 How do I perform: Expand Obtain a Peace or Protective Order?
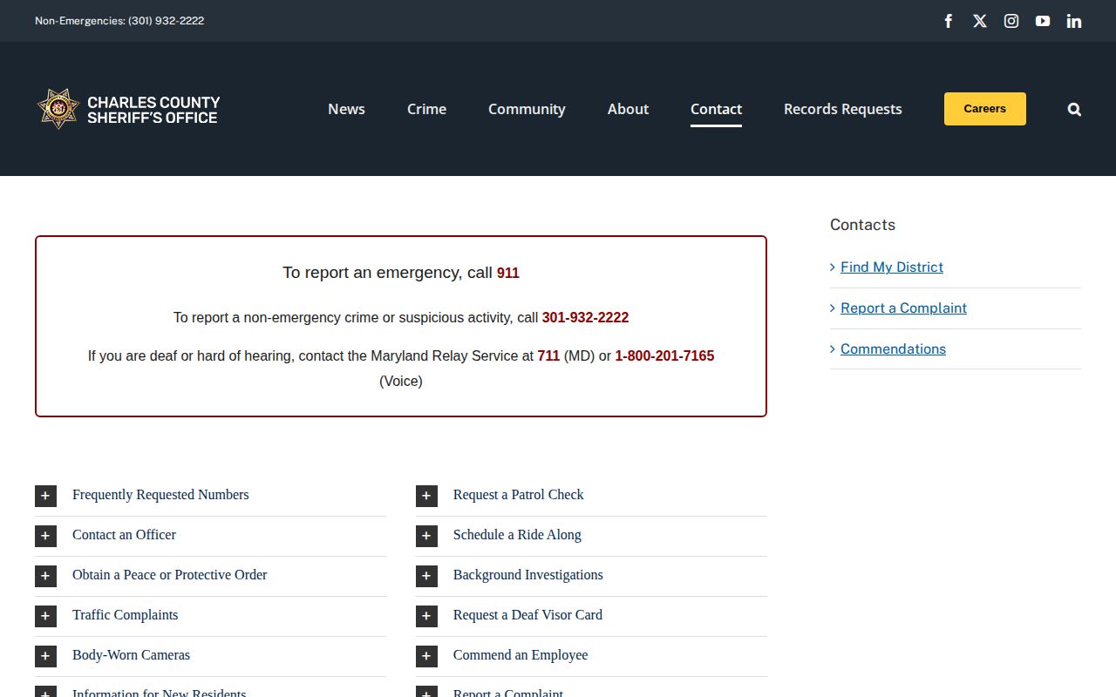point(210,576)
